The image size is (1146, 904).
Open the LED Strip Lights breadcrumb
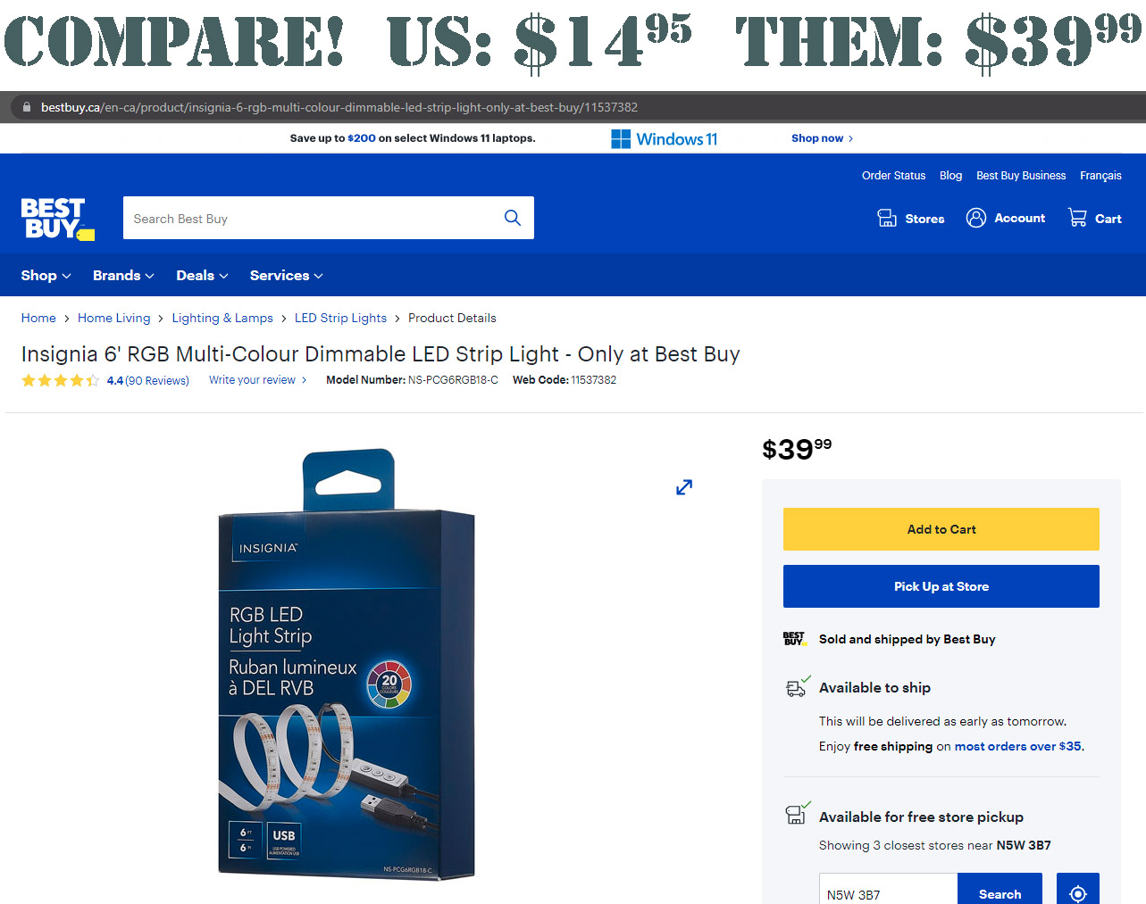(x=340, y=318)
